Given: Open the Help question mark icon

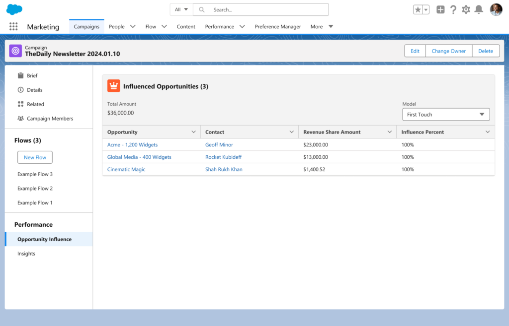Looking at the screenshot, I should pos(453,9).
